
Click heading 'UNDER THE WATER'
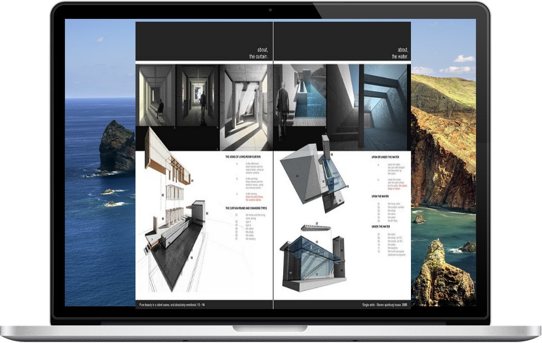(381, 227)
